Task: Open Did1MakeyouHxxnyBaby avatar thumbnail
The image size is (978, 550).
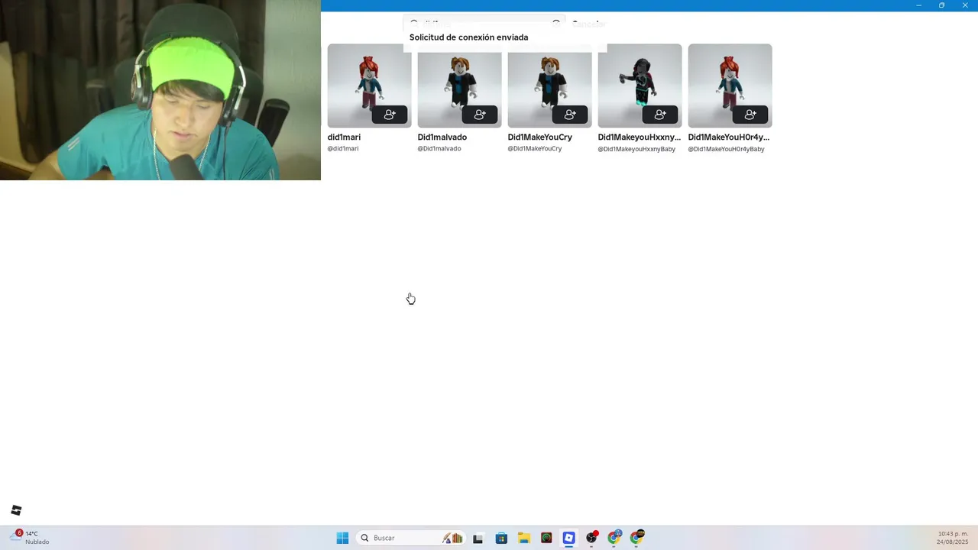Action: tap(640, 86)
